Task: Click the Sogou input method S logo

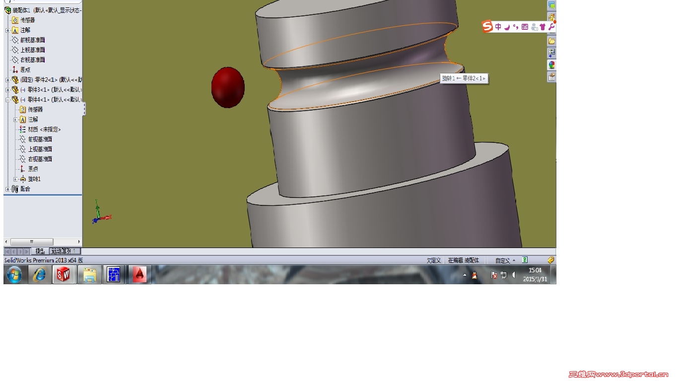Action: pos(487,27)
